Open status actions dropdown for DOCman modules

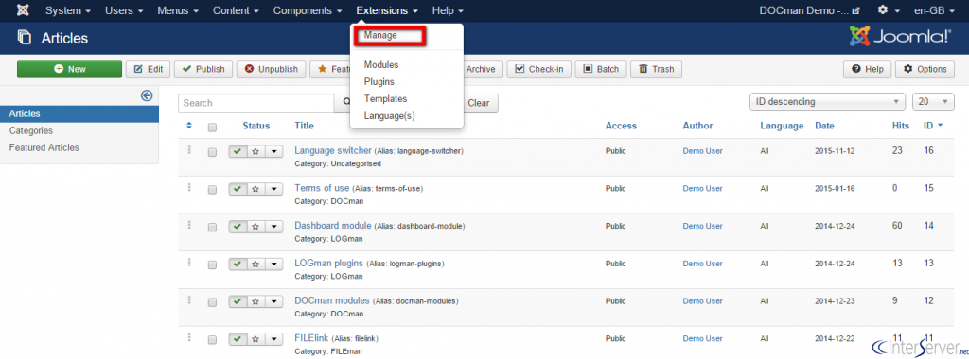click(273, 301)
